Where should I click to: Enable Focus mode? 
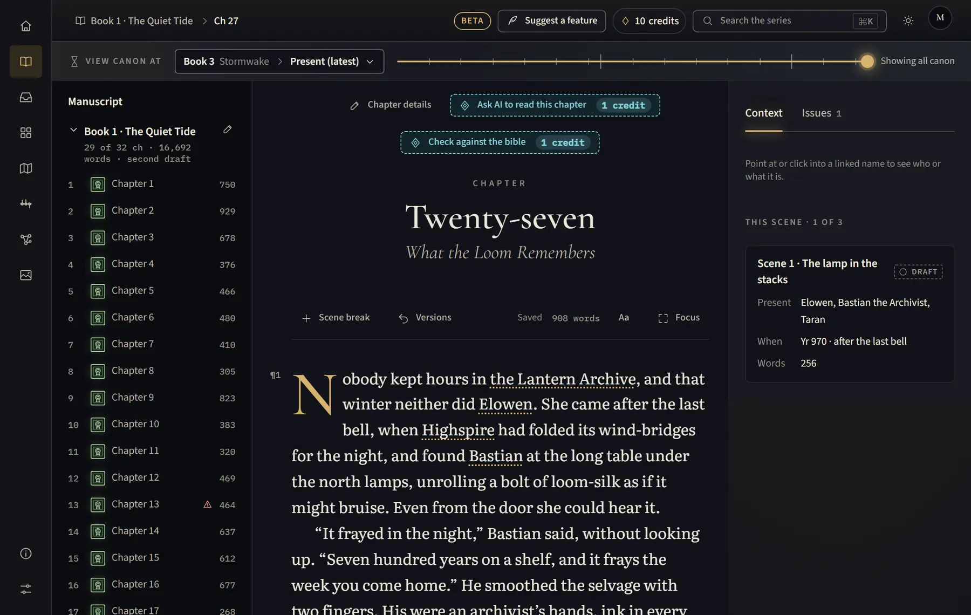pos(679,318)
